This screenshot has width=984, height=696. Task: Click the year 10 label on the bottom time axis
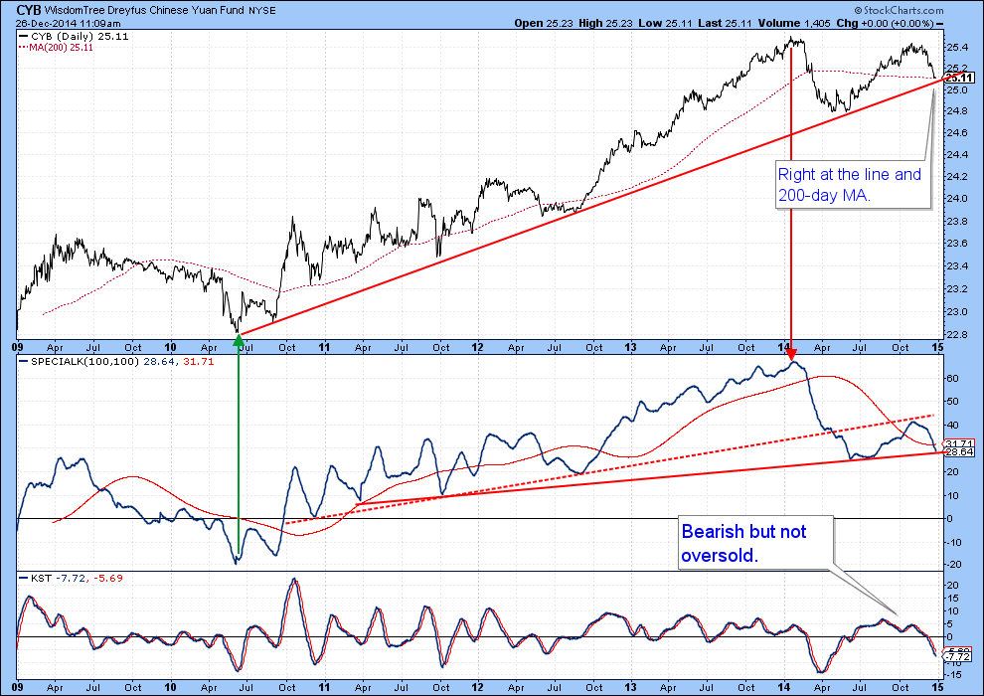[170, 687]
